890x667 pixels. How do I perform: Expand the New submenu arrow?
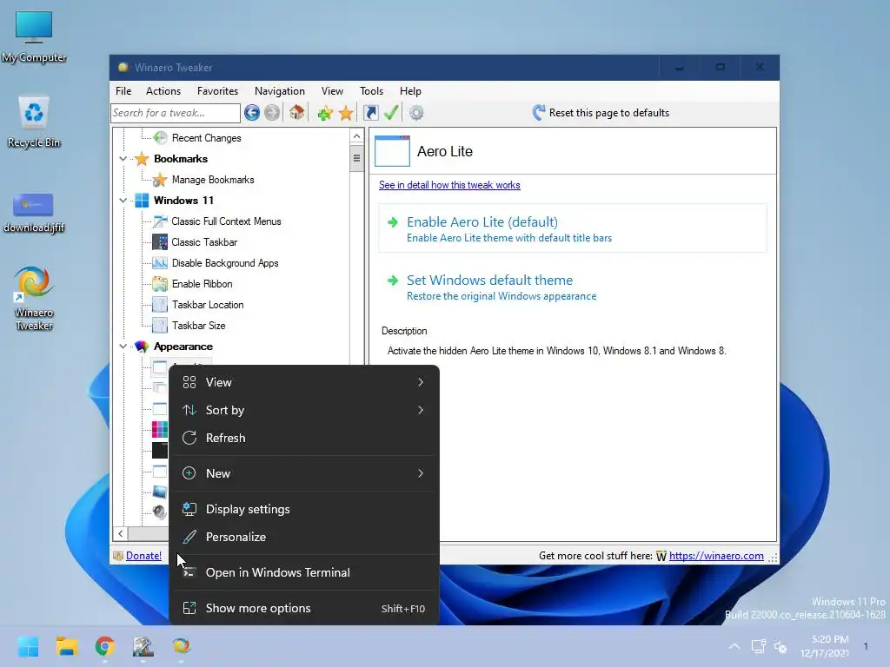[421, 473]
